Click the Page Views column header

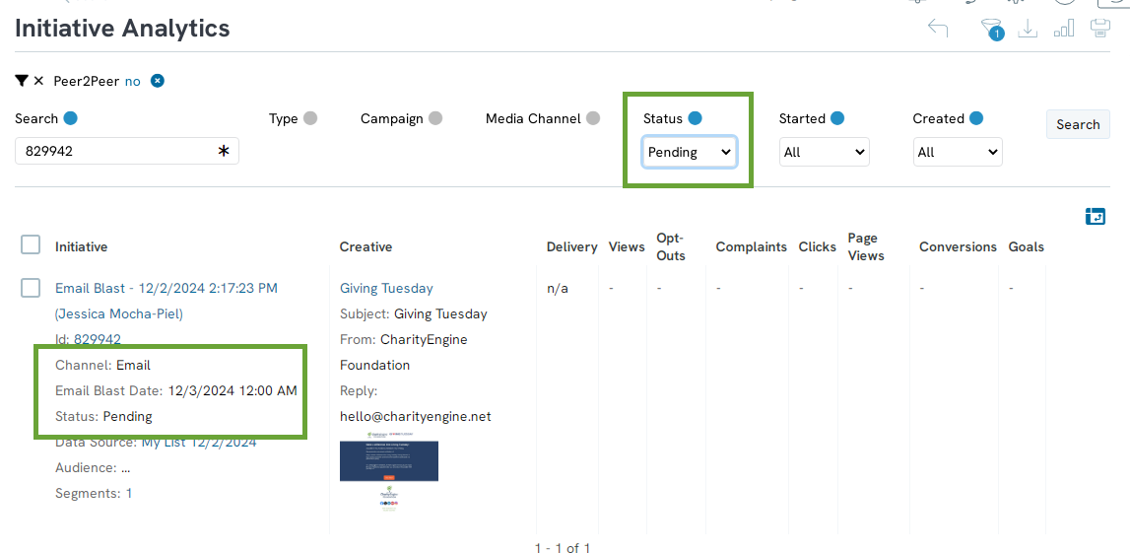click(x=866, y=246)
